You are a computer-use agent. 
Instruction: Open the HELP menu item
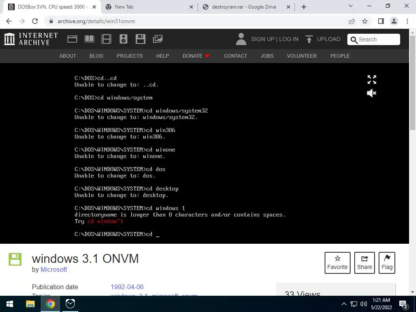pos(162,56)
